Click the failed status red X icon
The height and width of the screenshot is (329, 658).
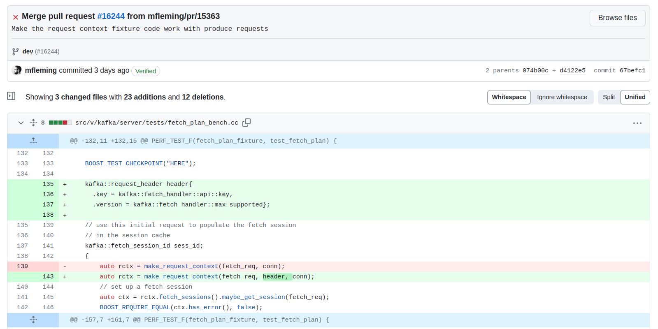(16, 17)
